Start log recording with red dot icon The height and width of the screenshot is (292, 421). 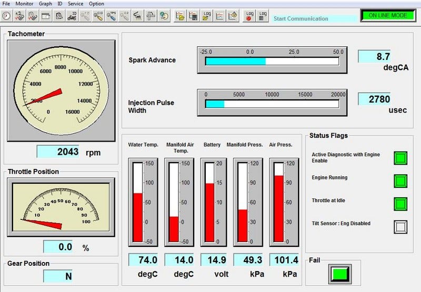tap(249, 16)
